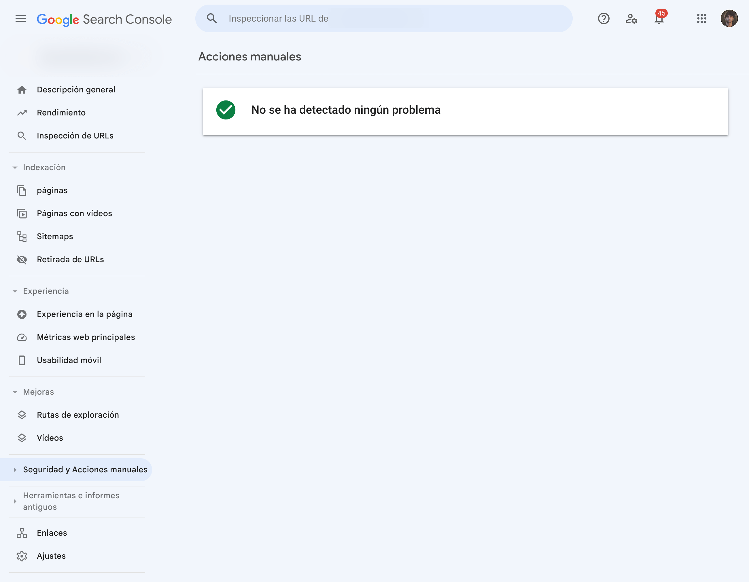This screenshot has width=749, height=582.
Task: Click the account profile avatar
Action: point(729,18)
